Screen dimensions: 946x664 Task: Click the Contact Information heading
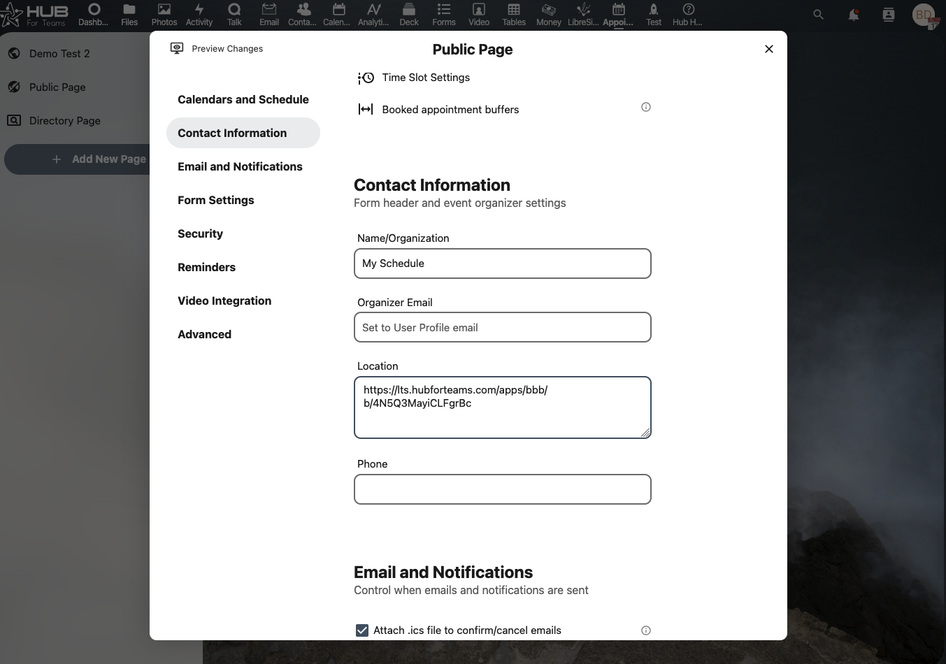click(432, 185)
